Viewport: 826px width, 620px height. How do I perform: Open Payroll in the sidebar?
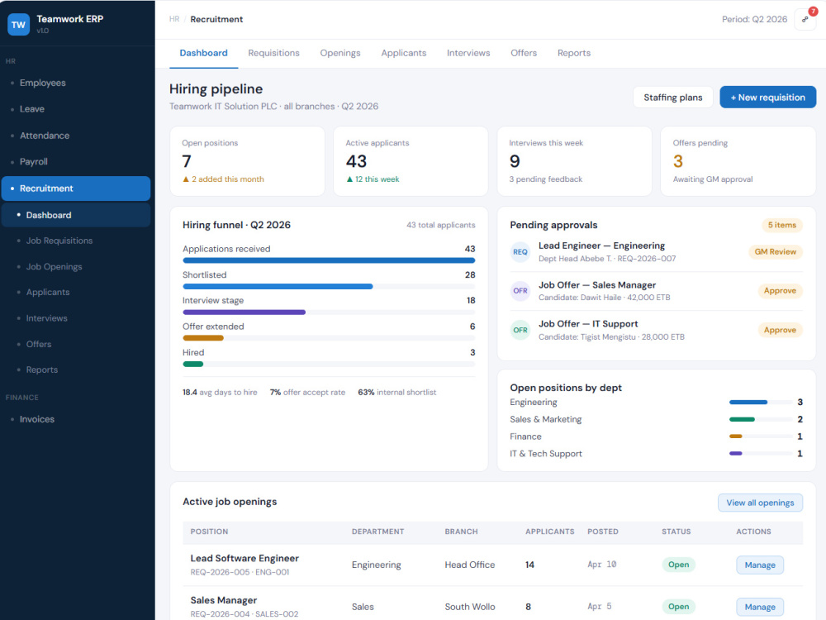(76, 162)
